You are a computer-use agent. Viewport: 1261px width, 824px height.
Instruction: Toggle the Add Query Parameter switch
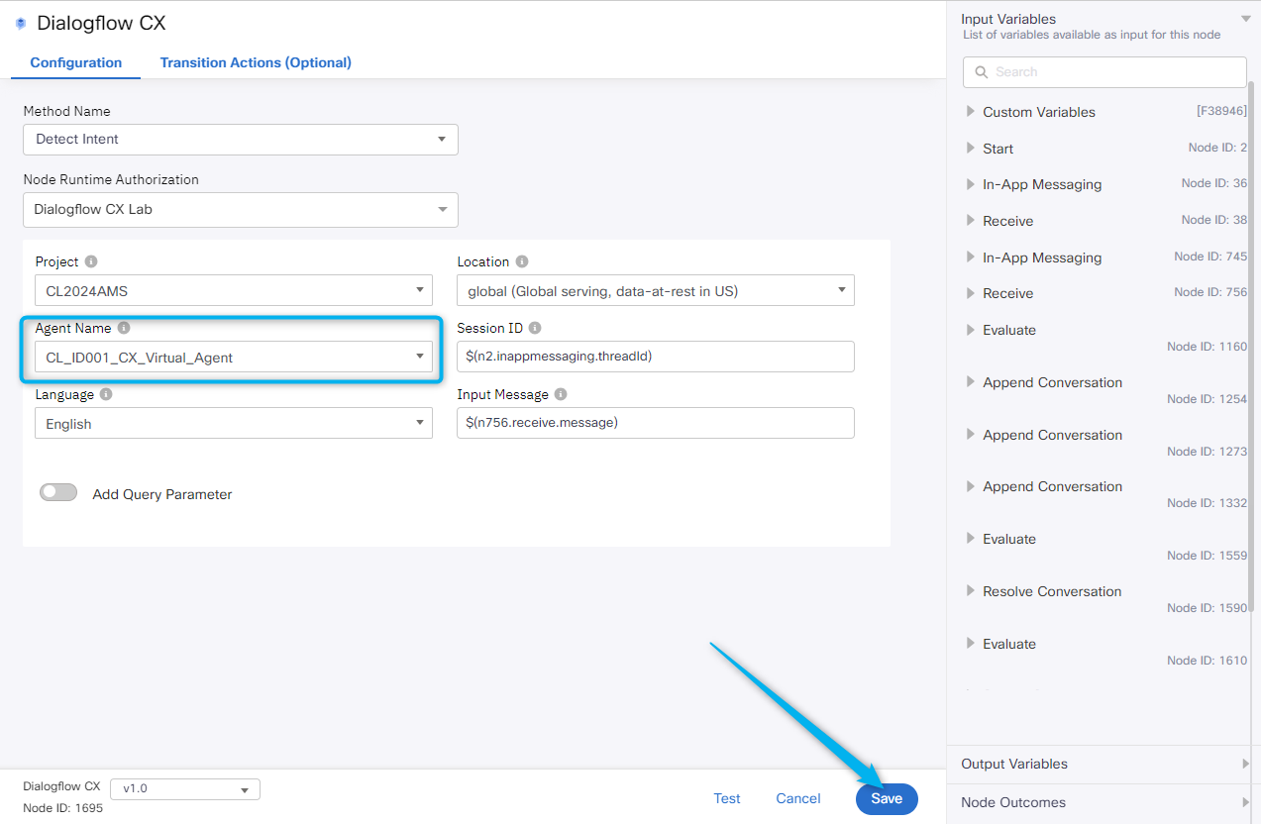click(x=58, y=492)
